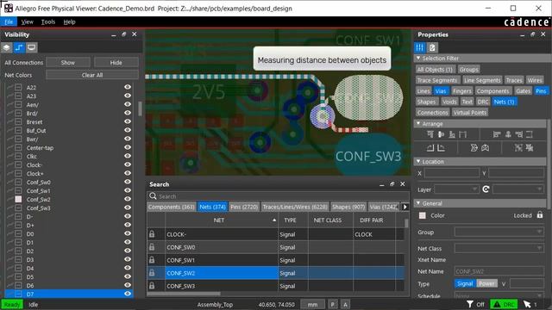
Task: Open the Net Class dropdown
Action: pos(499,248)
